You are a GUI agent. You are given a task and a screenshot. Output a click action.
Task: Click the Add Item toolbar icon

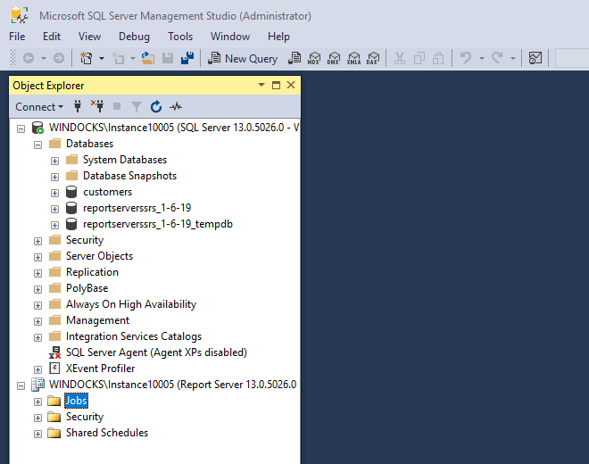[119, 58]
